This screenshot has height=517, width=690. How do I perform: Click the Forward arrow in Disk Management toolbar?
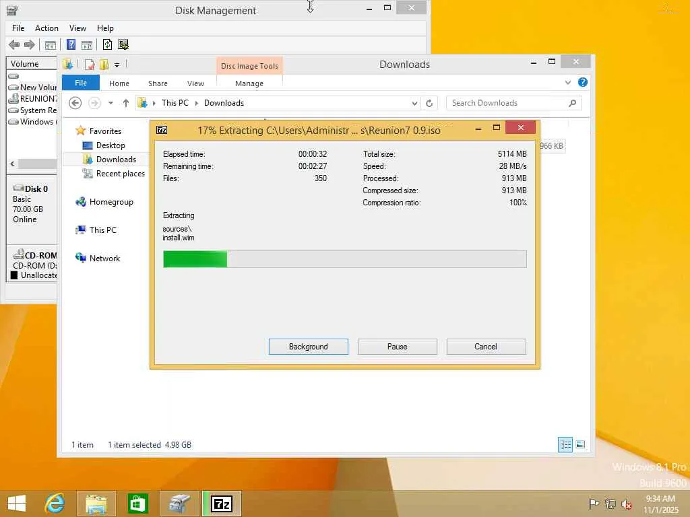[x=30, y=44]
